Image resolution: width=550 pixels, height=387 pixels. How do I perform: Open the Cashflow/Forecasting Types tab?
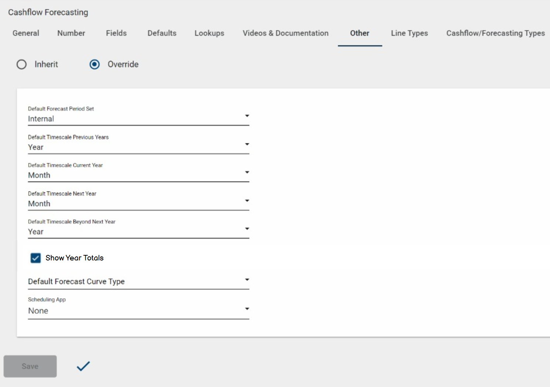pyautogui.click(x=495, y=33)
